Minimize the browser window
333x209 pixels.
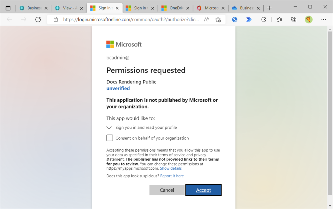(295, 7)
